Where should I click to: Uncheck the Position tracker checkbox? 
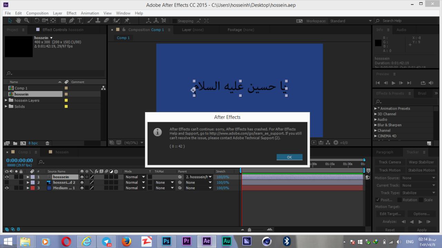coord(377,200)
